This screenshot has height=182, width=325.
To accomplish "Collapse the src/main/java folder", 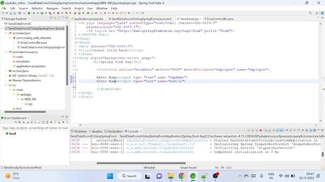I will tap(6, 33).
